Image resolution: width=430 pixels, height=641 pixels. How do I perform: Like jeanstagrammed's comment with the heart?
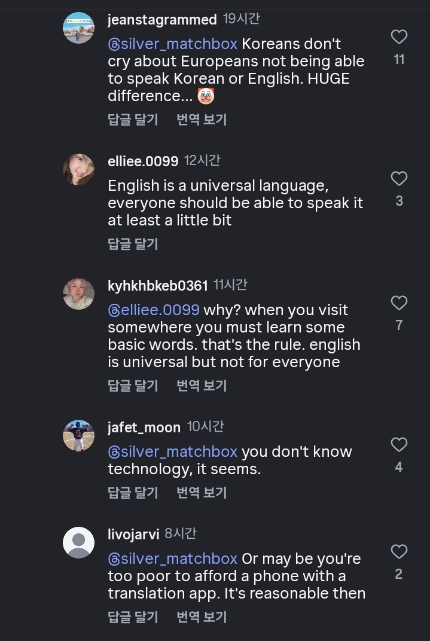pyautogui.click(x=399, y=37)
